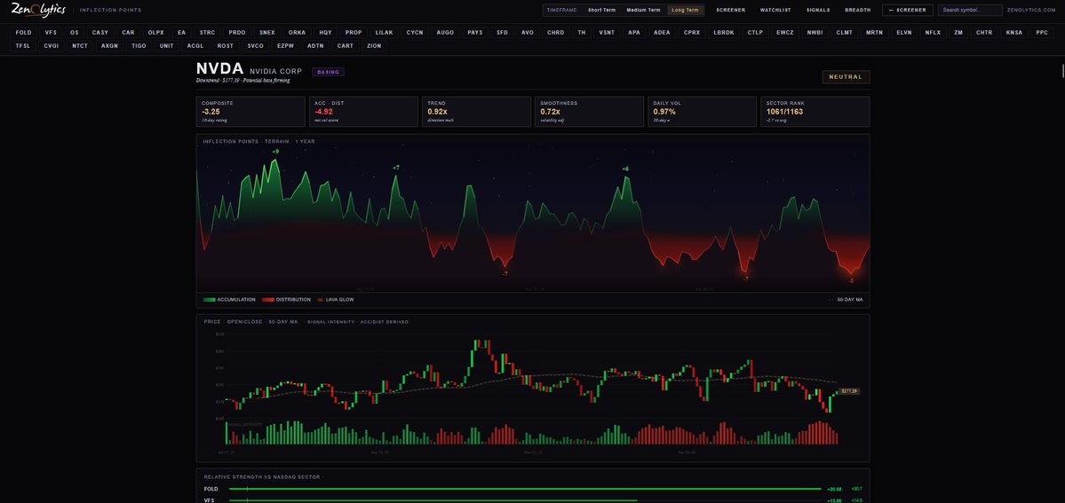1065x503 pixels.
Task: Choose the TFSL ticker chip
Action: click(x=23, y=46)
